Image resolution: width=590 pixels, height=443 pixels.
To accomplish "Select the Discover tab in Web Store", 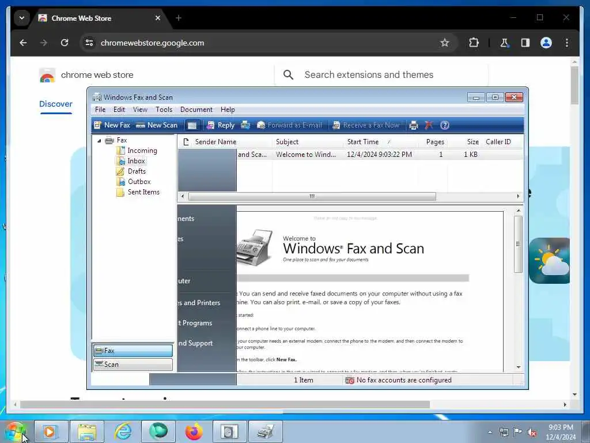I will tap(56, 104).
